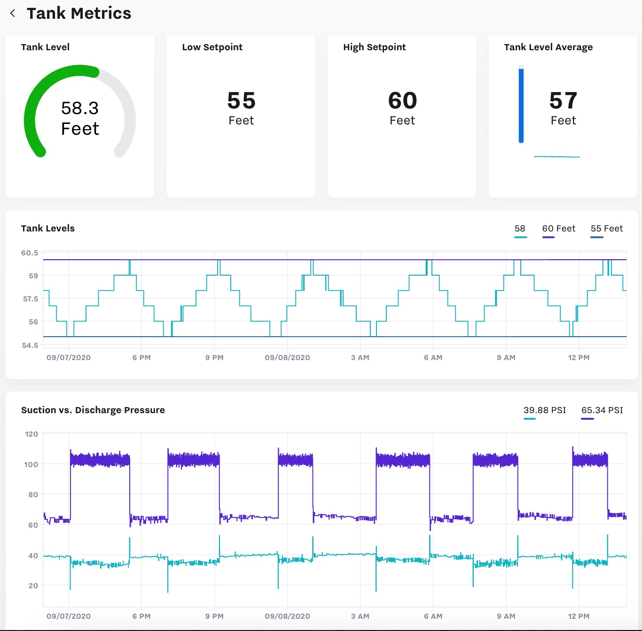Click the Tank Level card title
642x631 pixels.
[x=45, y=47]
